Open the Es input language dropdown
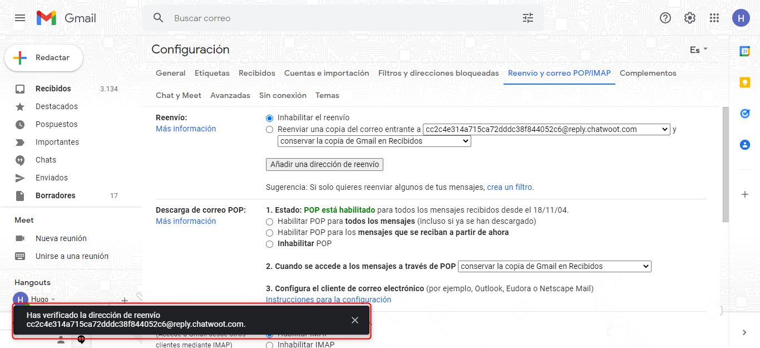 pos(698,50)
